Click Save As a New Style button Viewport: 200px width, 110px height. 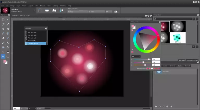pos(192,60)
